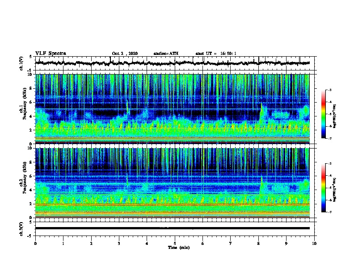Viewport: 354px width, 273px height.
Task: Click time axis tick label "4"
Action: pyautogui.click(x=147, y=244)
